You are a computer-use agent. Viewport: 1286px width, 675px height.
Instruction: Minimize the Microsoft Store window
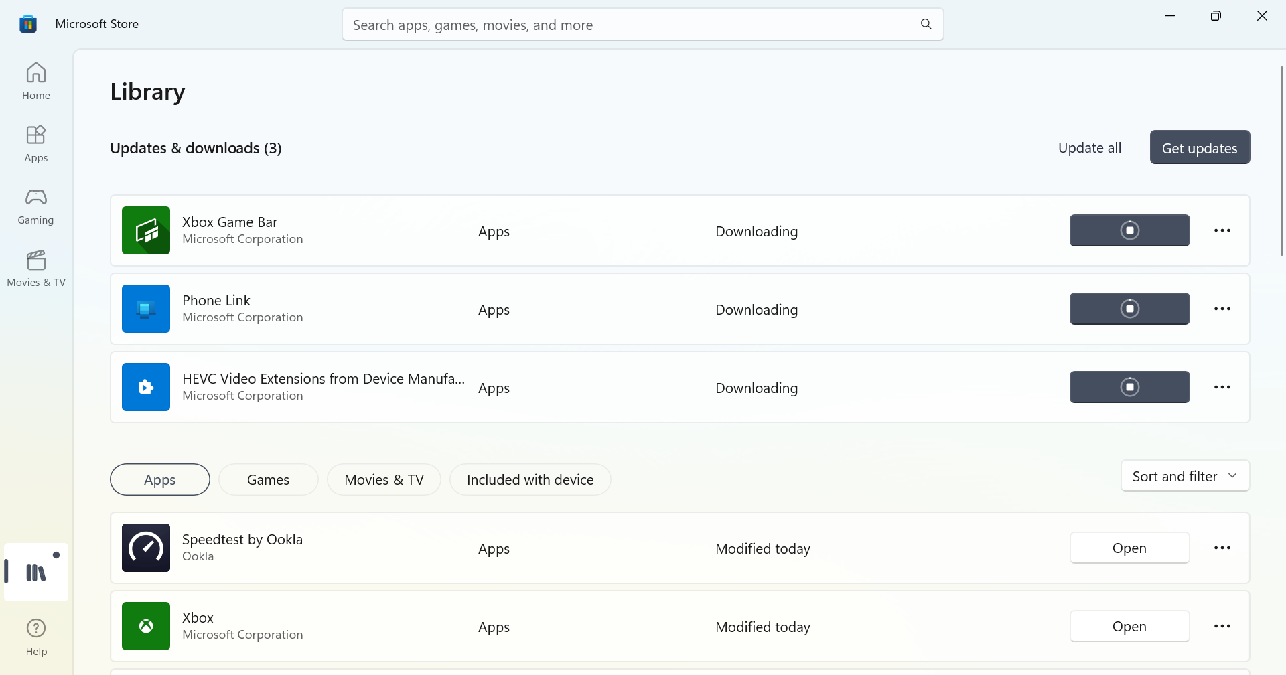[x=1170, y=16]
